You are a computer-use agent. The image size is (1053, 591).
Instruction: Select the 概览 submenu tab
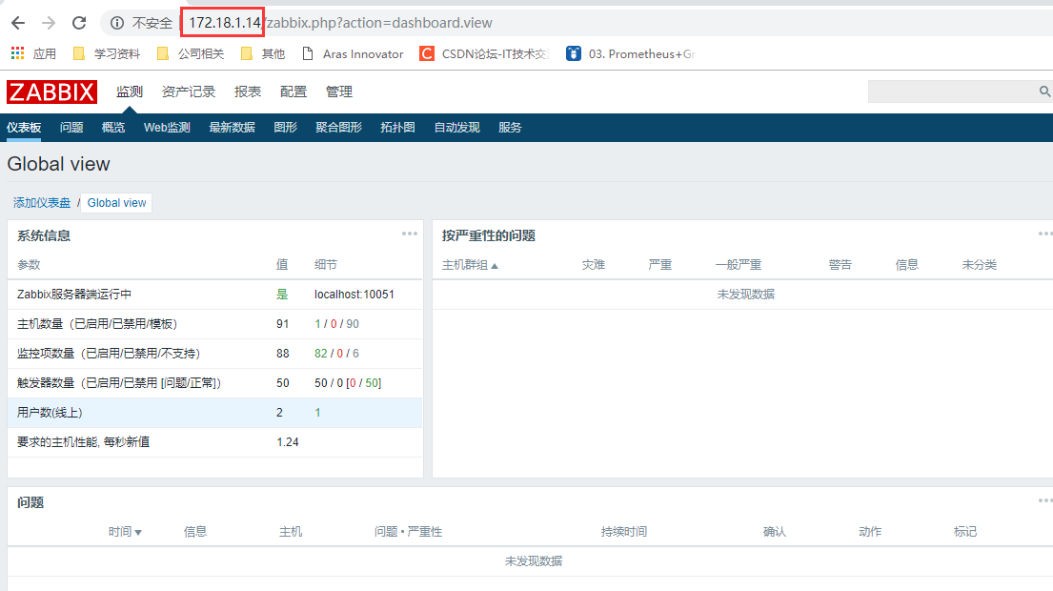113,128
